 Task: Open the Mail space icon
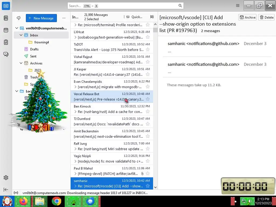click(x=6, y=6)
